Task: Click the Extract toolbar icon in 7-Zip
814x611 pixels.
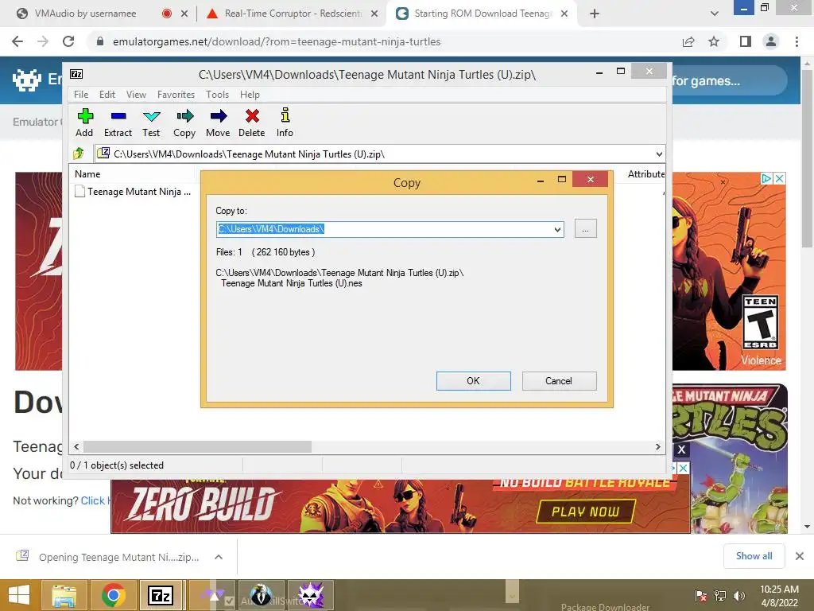Action: [118, 123]
